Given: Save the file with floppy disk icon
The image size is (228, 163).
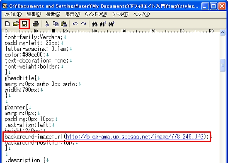Looking at the screenshot, I should [24, 24].
